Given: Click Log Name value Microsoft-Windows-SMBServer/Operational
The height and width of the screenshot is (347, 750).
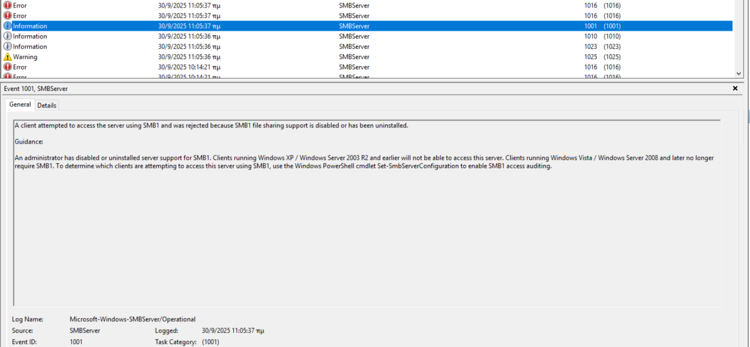Looking at the screenshot, I should point(133,319).
